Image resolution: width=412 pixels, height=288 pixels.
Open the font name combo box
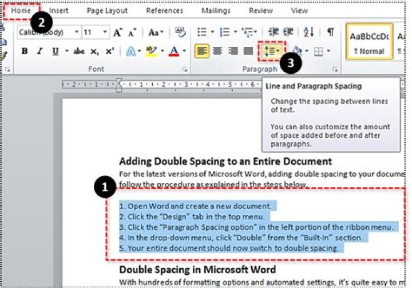coord(49,32)
